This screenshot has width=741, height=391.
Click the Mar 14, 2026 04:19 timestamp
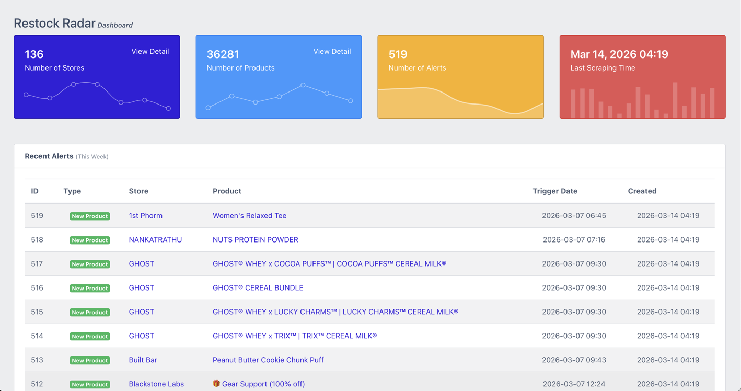point(619,54)
